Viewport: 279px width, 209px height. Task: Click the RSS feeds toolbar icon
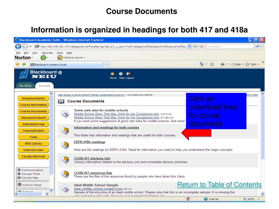click(212, 64)
